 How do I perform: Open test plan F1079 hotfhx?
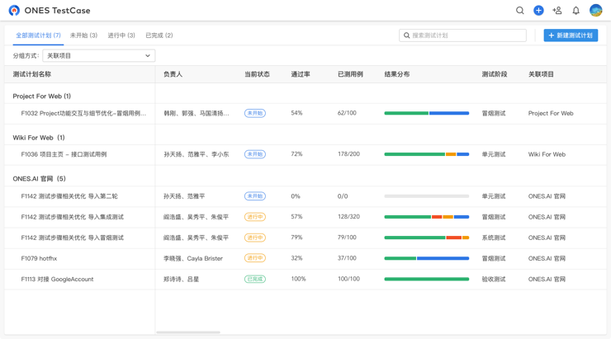pos(39,258)
